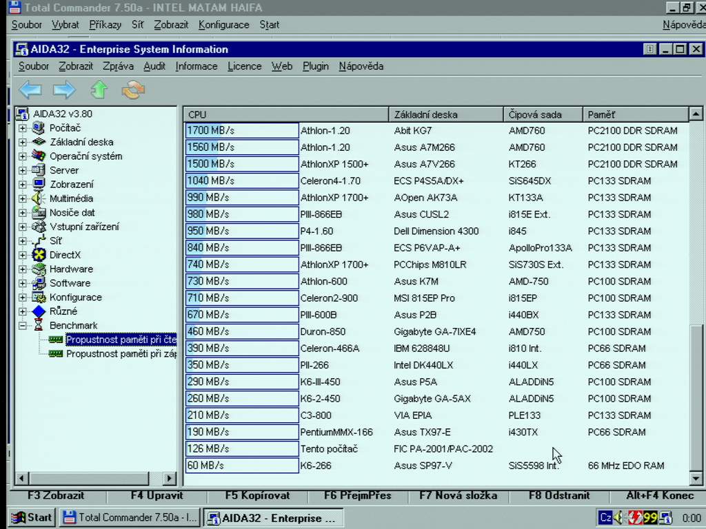Expand the Nosiče dat tree node

(23, 213)
